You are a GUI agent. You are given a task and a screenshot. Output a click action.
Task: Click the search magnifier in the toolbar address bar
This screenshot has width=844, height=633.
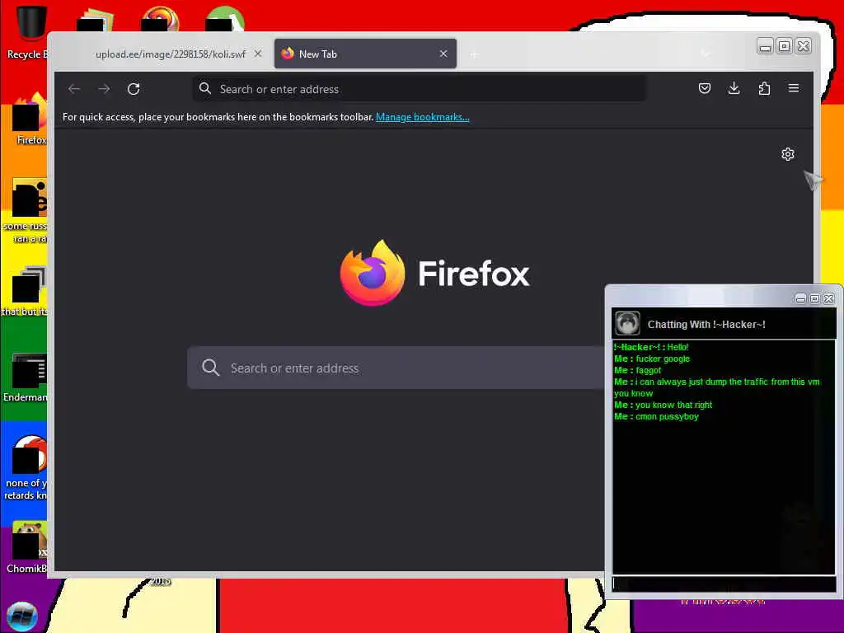(205, 88)
